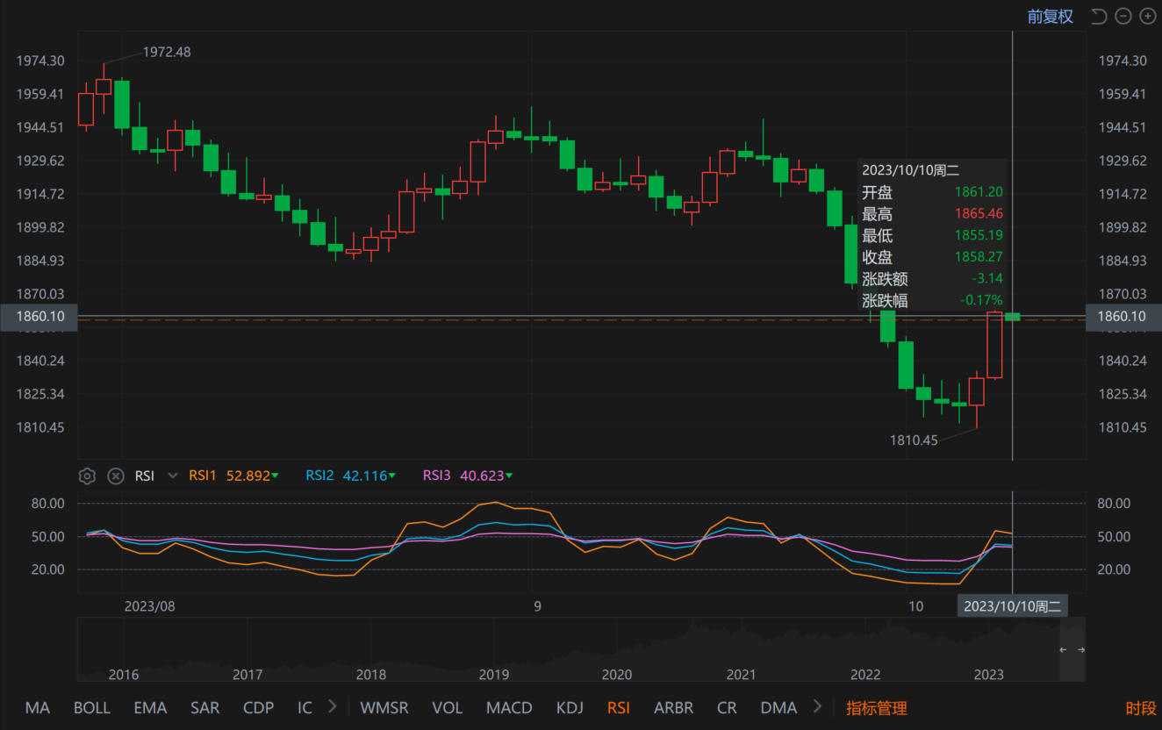This screenshot has height=730, width=1162.
Task: Expand the RSI indicator name dropdown
Action: click(x=173, y=476)
